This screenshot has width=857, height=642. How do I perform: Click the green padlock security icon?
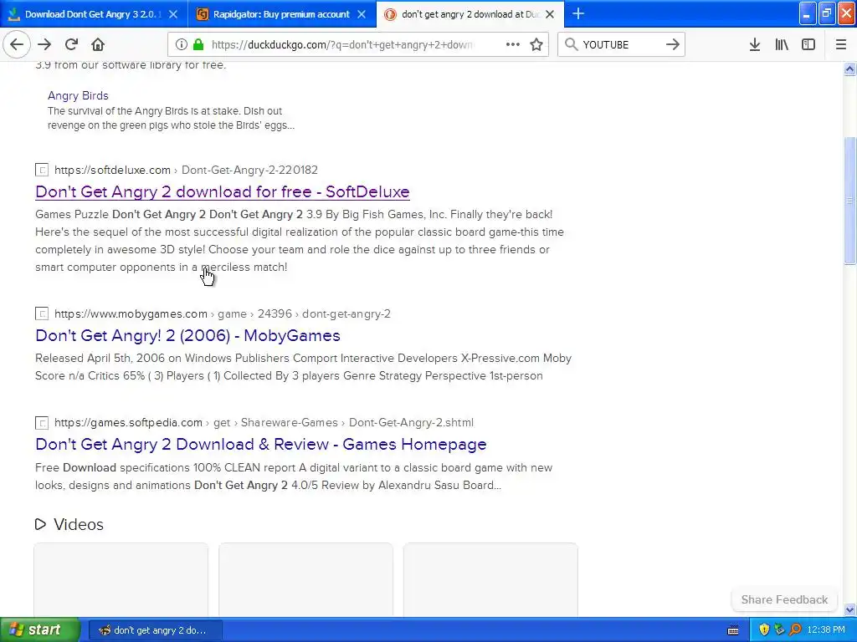198,45
